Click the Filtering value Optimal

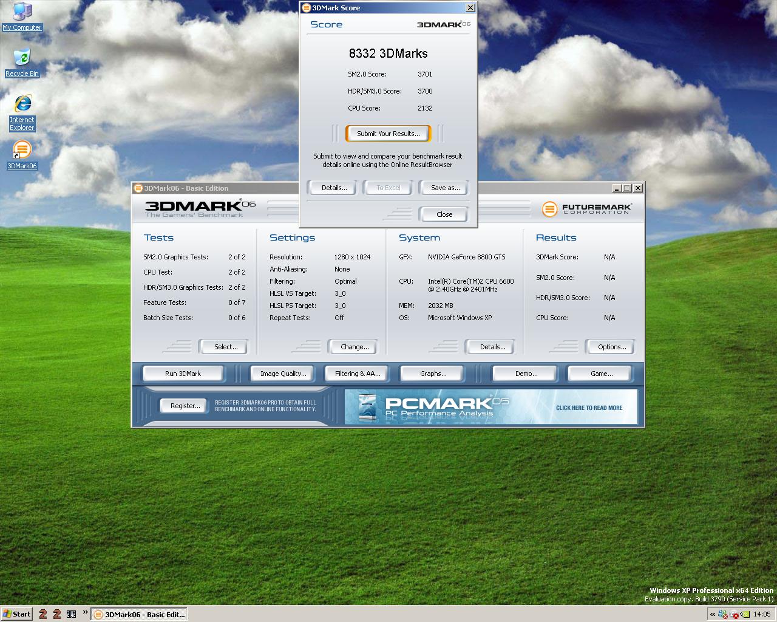[x=345, y=281]
